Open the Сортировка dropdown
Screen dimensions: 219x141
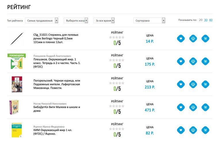(149, 20)
